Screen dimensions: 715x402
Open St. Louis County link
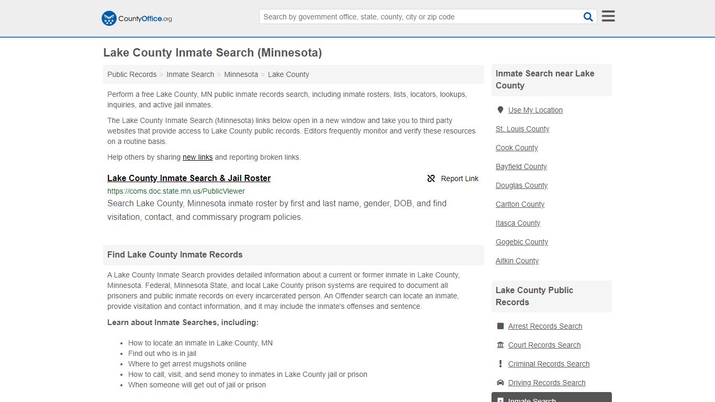[x=522, y=129]
